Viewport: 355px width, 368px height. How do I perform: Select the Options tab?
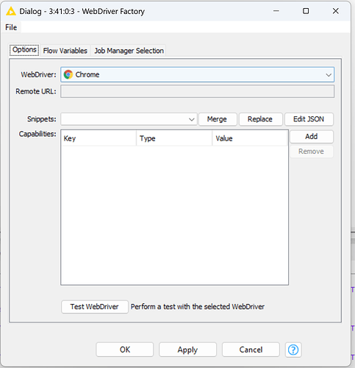[x=24, y=50]
